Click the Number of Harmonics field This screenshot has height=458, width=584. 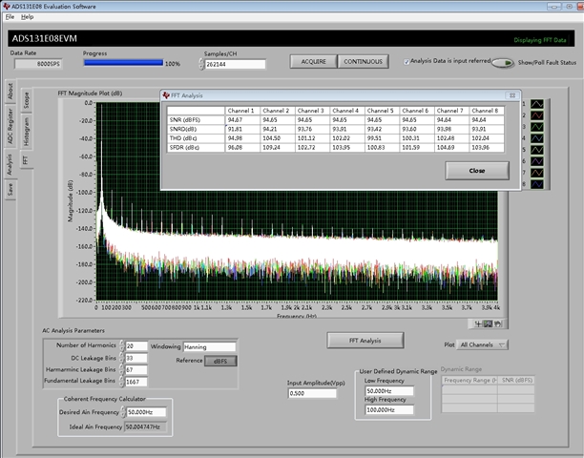136,346
